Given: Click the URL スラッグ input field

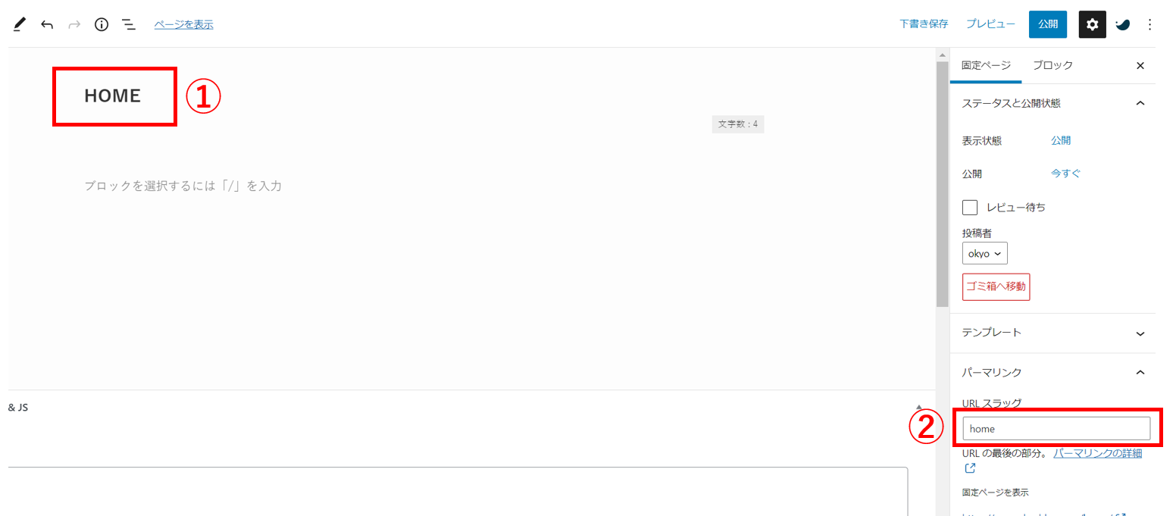Looking at the screenshot, I should [1056, 429].
